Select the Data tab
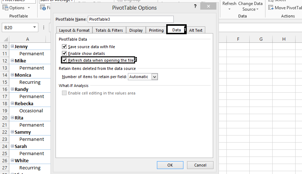The image size is (302, 174). click(176, 30)
